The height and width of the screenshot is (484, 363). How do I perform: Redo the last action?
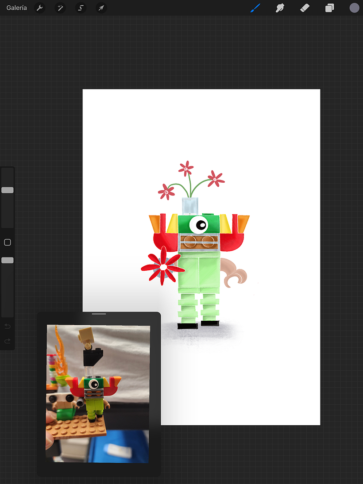[8, 341]
